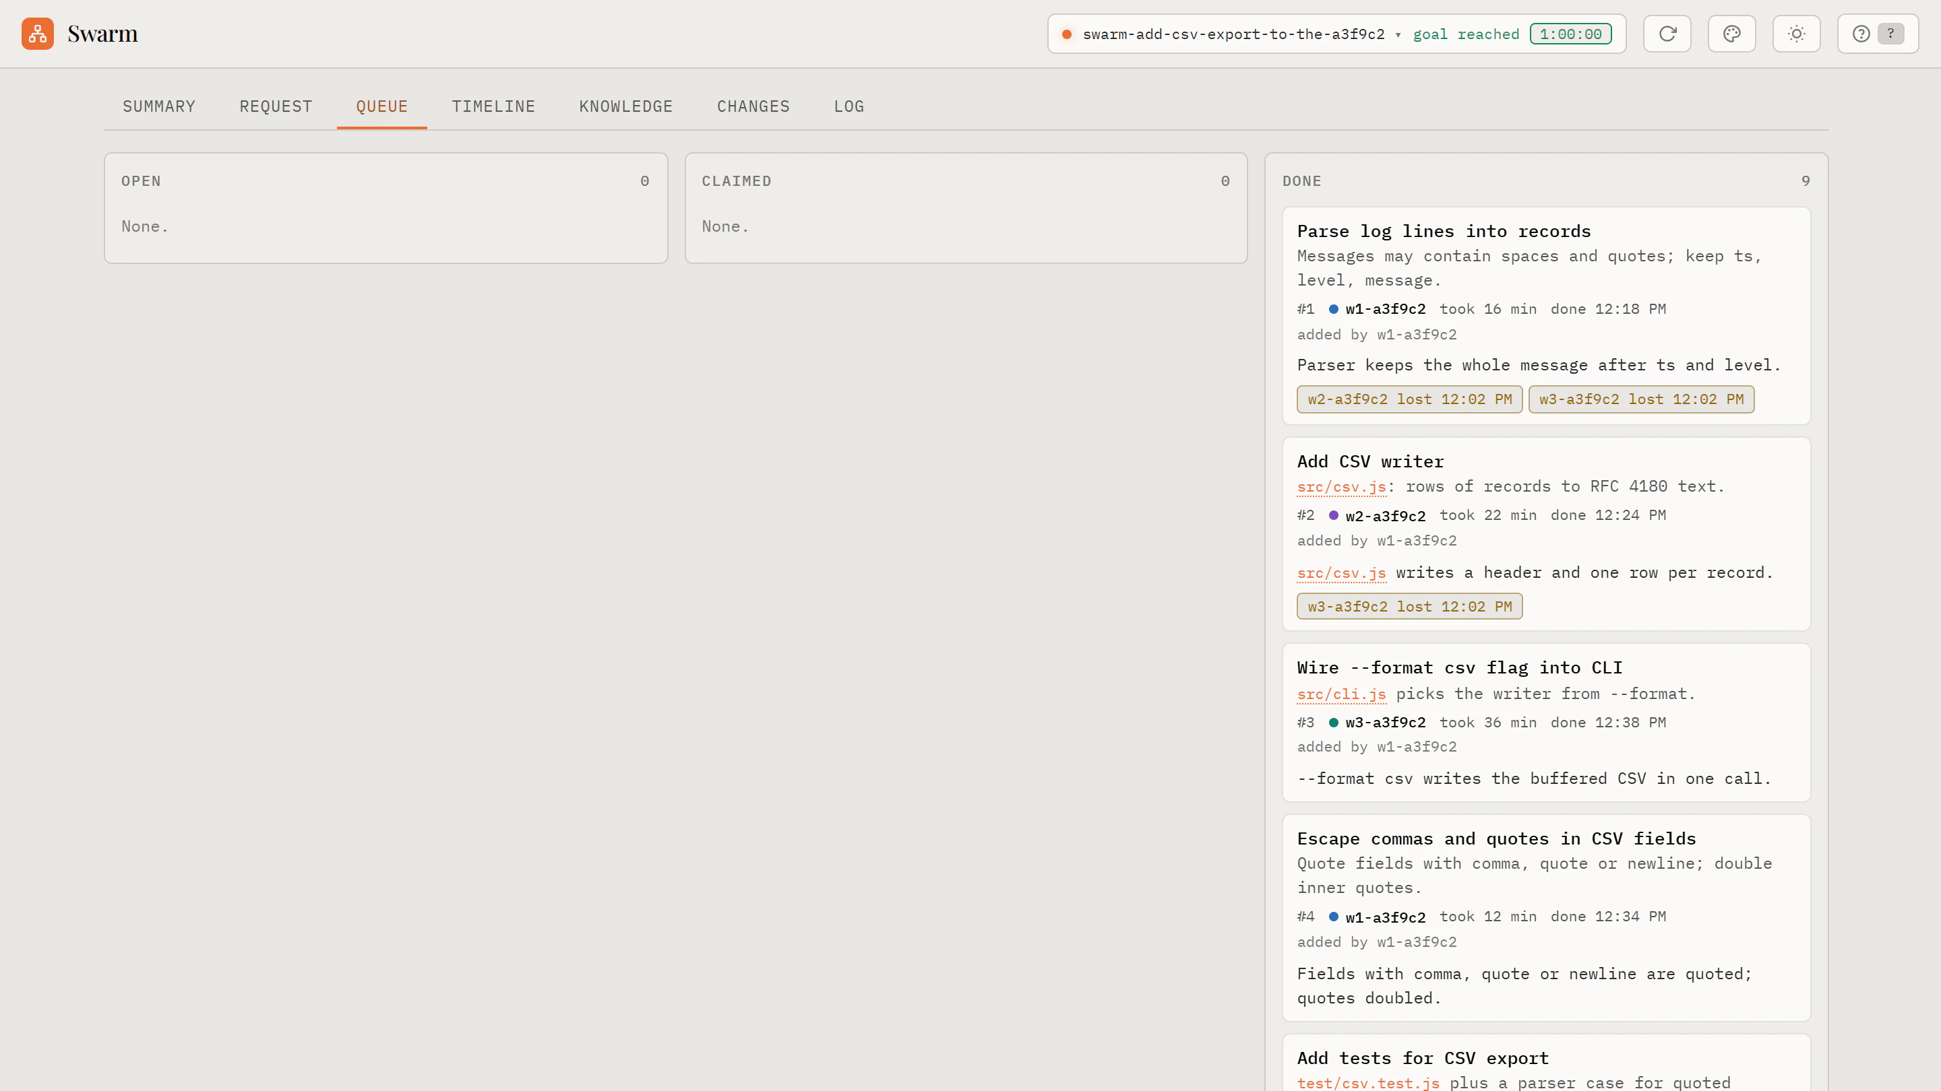
Task: Click the OPEN column header
Action: pyautogui.click(x=141, y=180)
